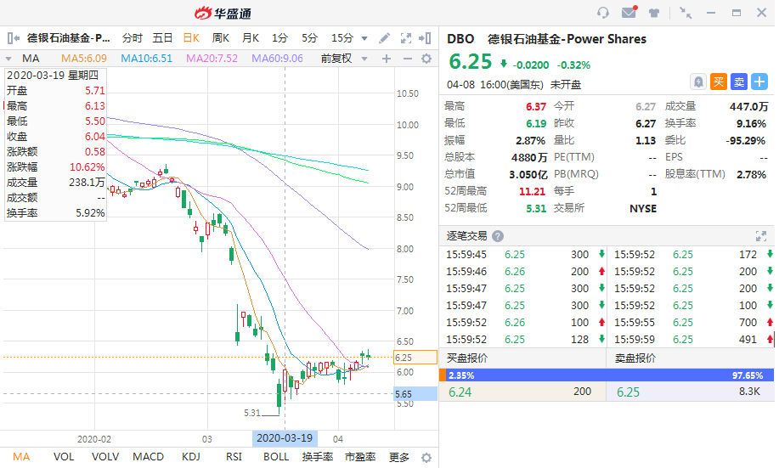Click the blue sell (卖) button
This screenshot has width=779, height=468.
(739, 82)
